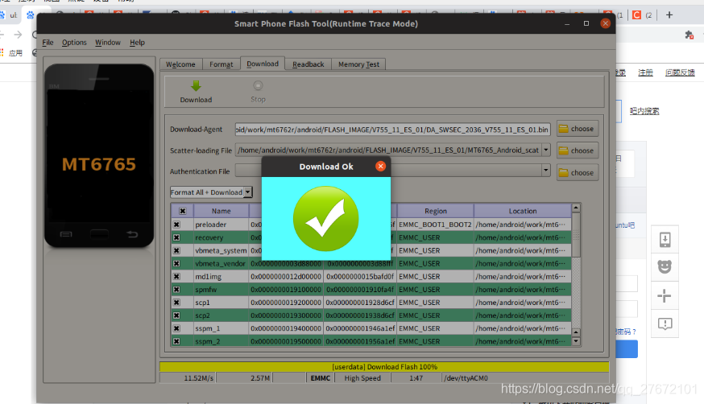
Task: Click the 问题反馈 link in browser page
Action: 680,72
